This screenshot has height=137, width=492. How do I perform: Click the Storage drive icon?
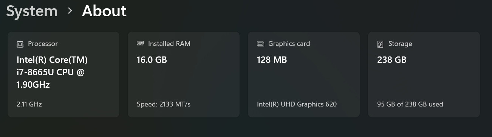(x=381, y=44)
